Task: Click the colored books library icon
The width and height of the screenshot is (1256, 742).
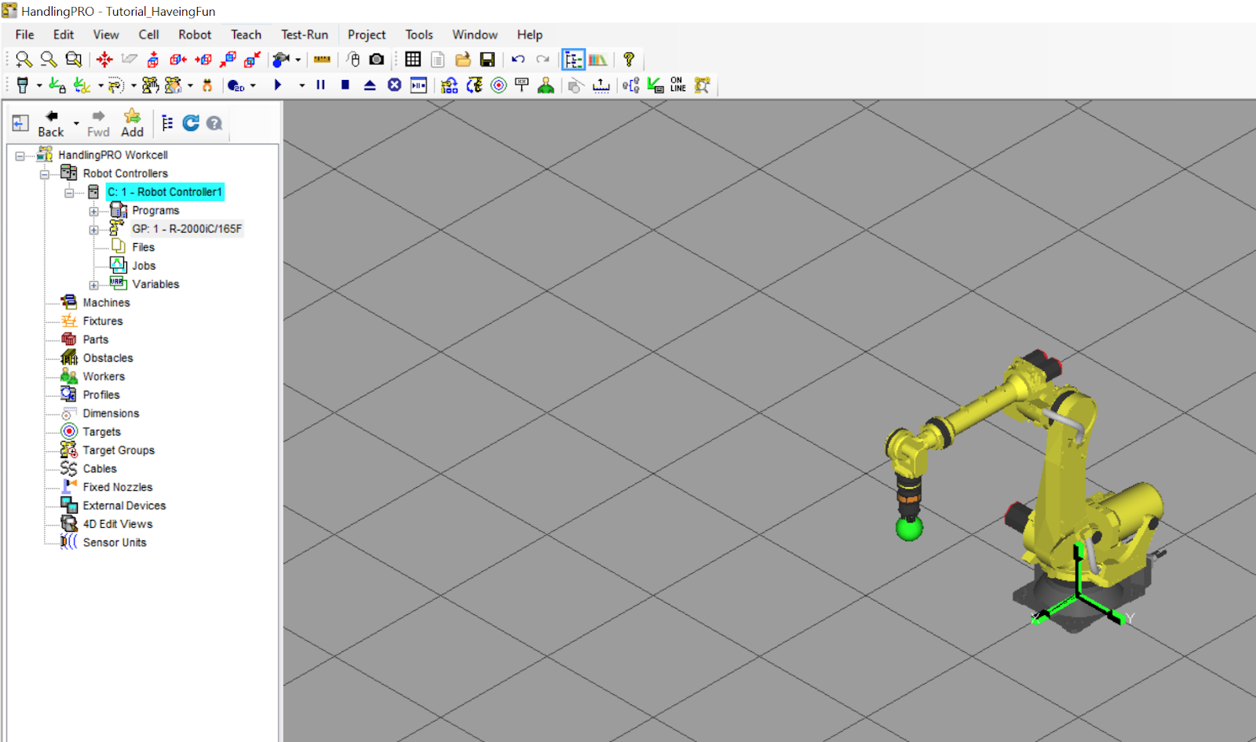Action: [x=598, y=60]
